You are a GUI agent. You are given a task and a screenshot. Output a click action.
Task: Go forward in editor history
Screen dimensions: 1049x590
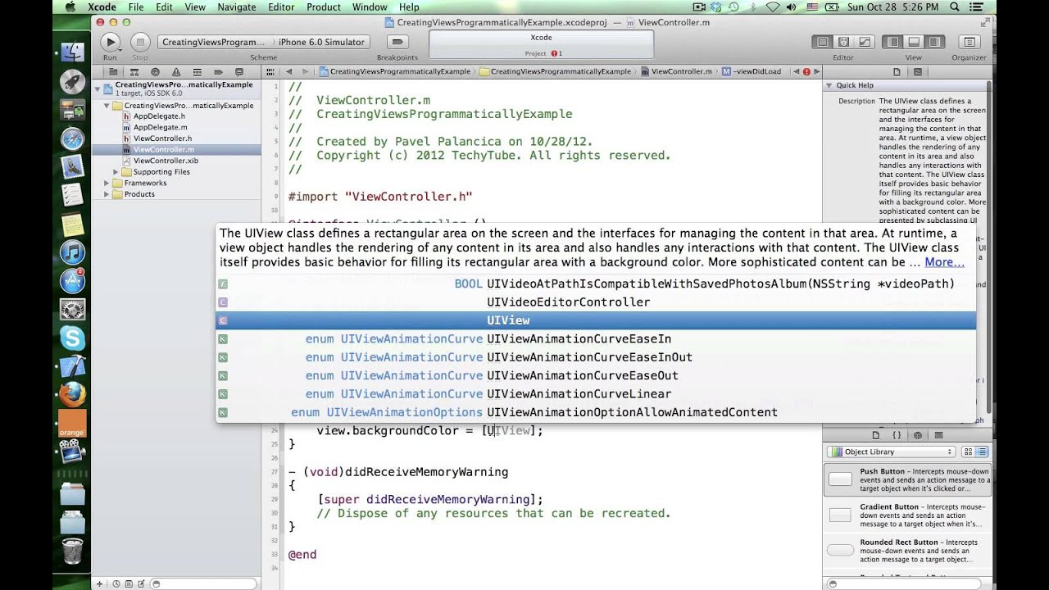coord(305,72)
